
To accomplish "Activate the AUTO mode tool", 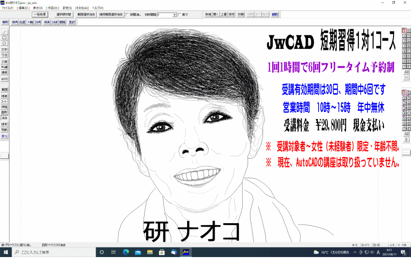I will pos(4,79).
